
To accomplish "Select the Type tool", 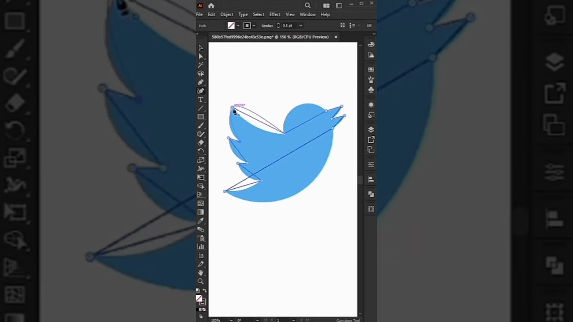I will pos(201,99).
